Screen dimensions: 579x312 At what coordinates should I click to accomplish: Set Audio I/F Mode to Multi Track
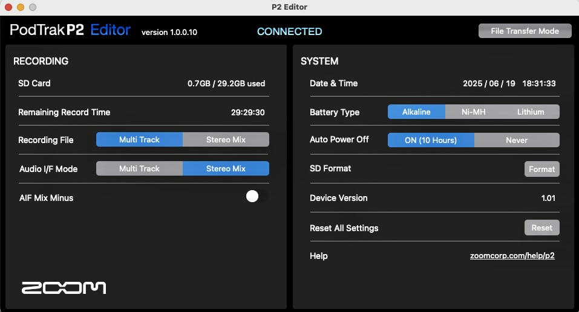(139, 168)
